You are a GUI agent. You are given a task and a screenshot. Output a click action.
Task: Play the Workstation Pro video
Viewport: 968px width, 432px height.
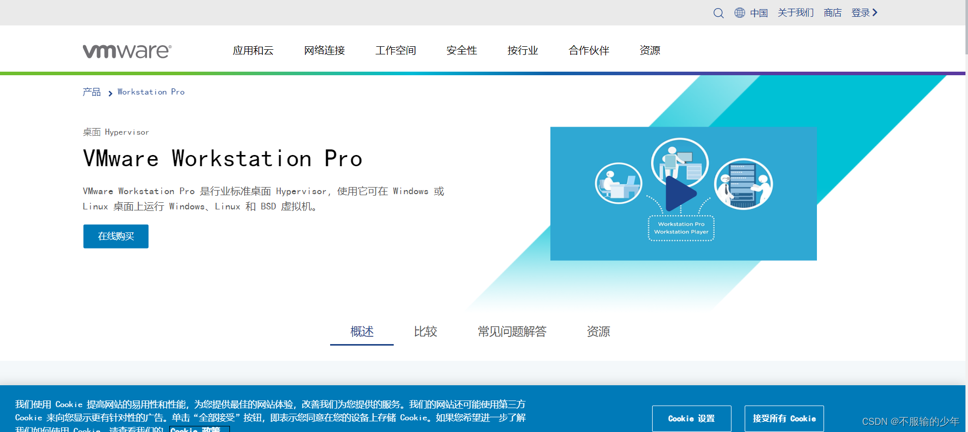(681, 194)
